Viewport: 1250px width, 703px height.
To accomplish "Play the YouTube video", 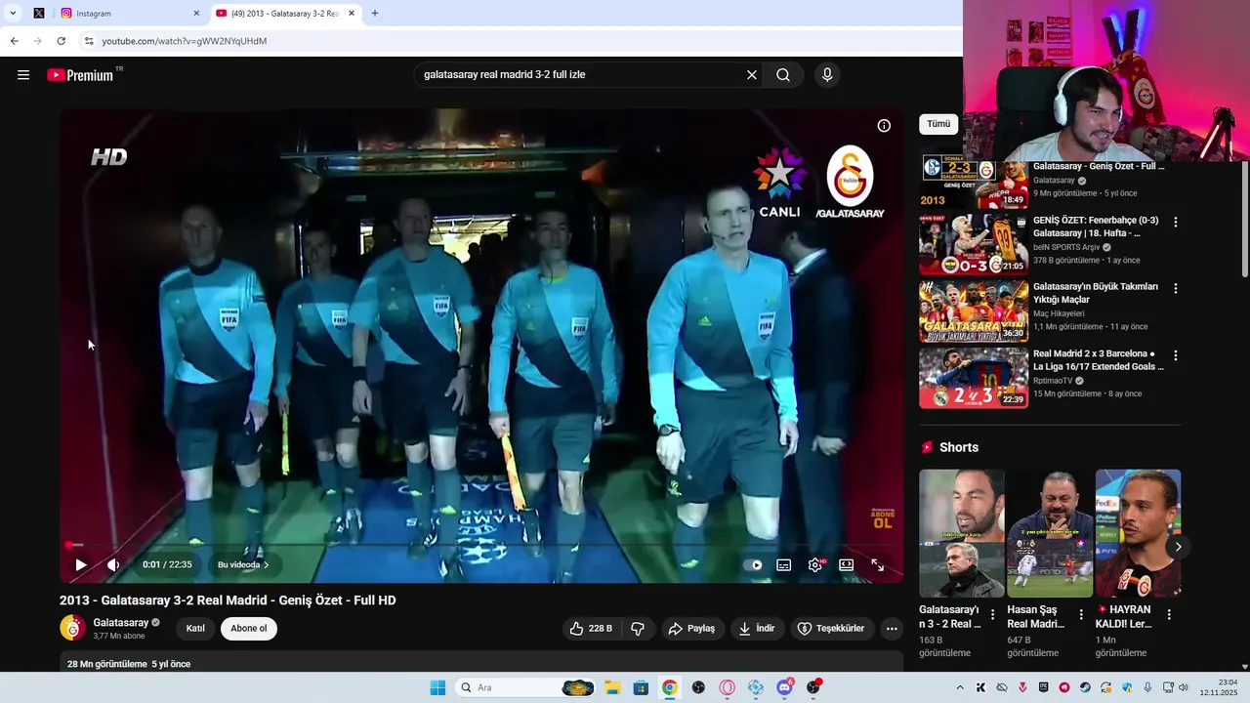I will (x=81, y=564).
